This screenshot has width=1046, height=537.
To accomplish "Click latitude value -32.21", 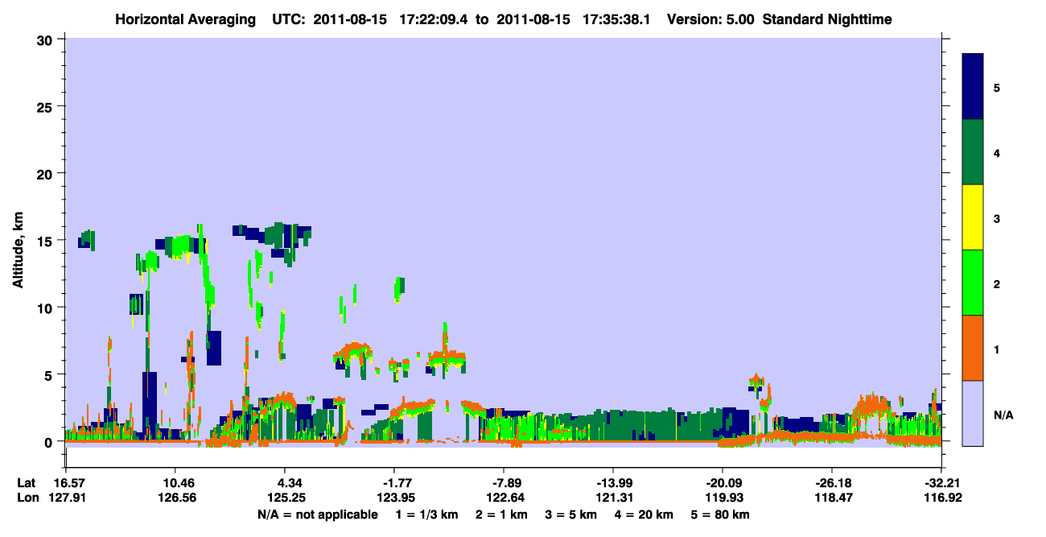I will [941, 483].
